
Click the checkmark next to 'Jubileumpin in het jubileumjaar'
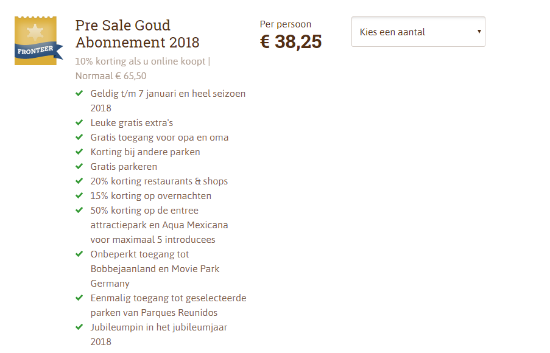pyautogui.click(x=79, y=327)
